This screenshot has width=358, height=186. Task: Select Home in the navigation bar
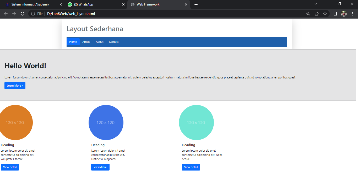pyautogui.click(x=73, y=41)
